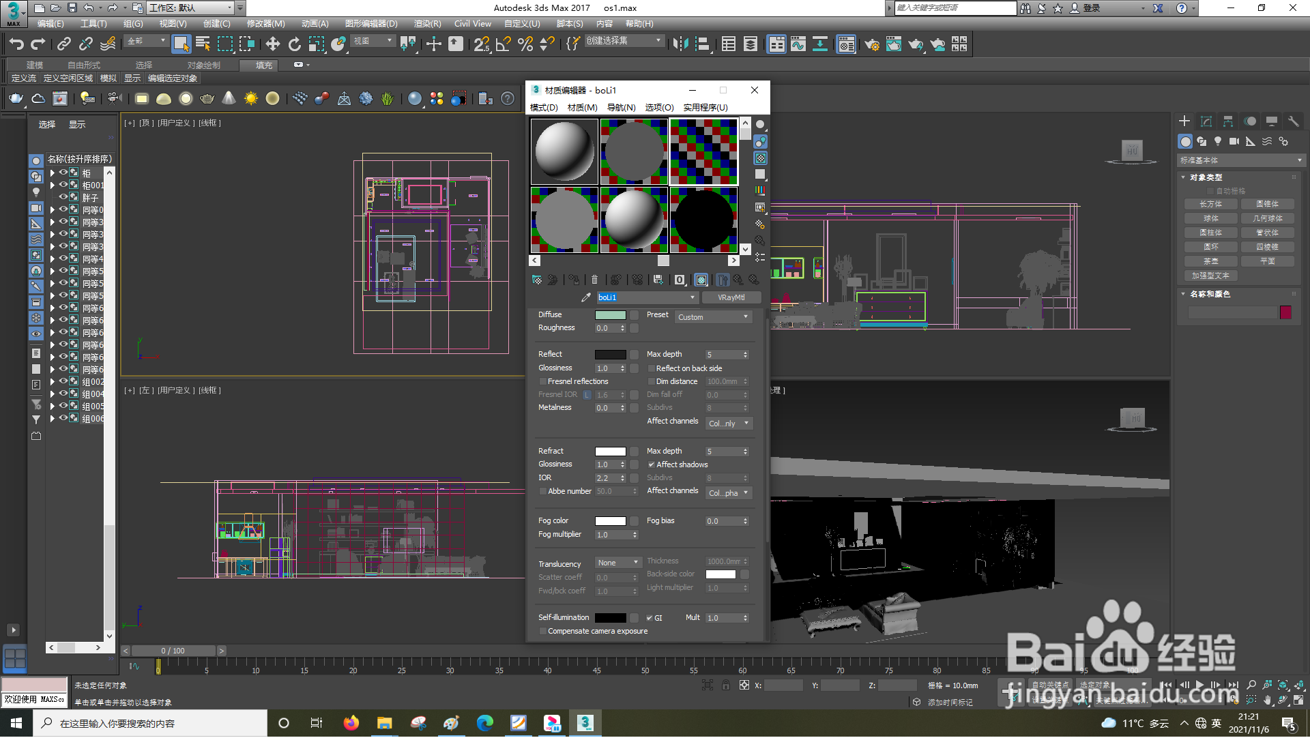Open the 材质(M) menu in material editor
1310x738 pixels.
click(582, 108)
